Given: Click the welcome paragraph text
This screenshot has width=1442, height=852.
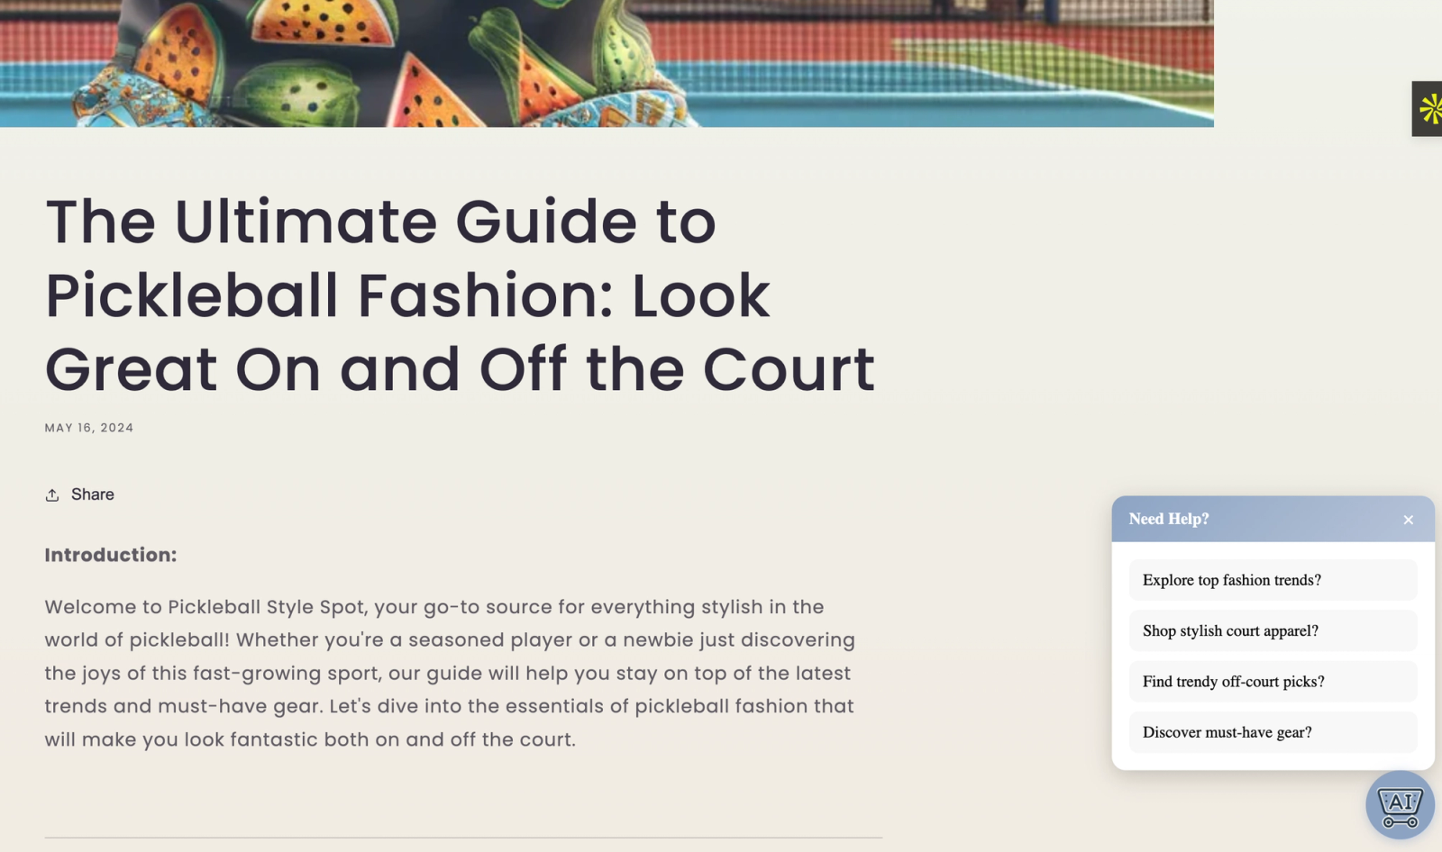Looking at the screenshot, I should (x=450, y=673).
